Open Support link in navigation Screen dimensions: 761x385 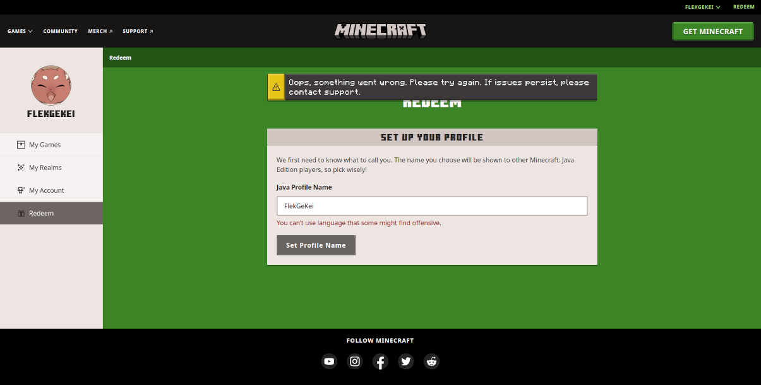(x=138, y=31)
